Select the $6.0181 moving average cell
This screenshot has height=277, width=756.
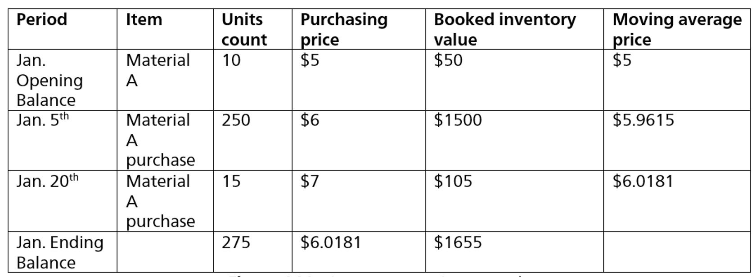pos(677,201)
